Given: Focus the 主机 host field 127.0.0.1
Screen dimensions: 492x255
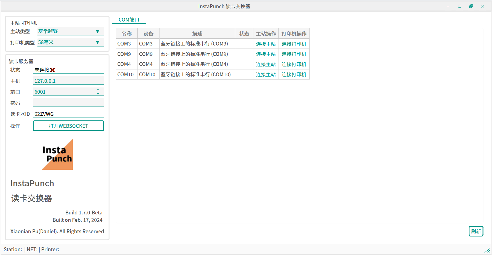Looking at the screenshot, I should 68,81.
